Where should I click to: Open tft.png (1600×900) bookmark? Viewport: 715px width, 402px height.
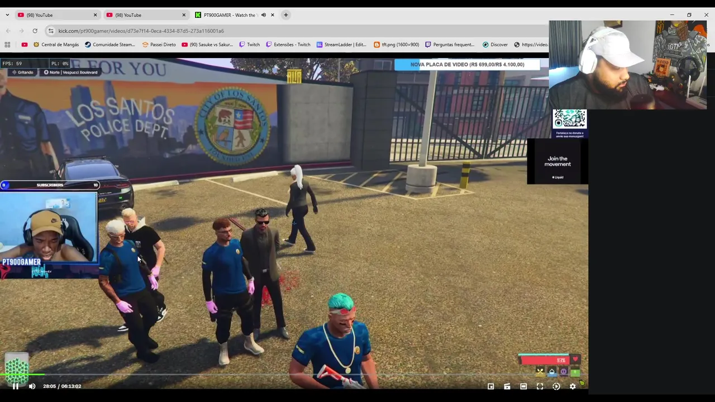(396, 45)
